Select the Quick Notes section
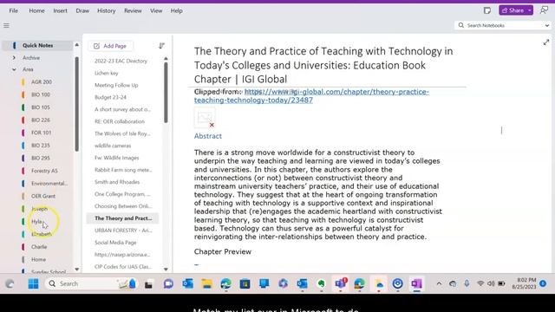 coord(37,45)
